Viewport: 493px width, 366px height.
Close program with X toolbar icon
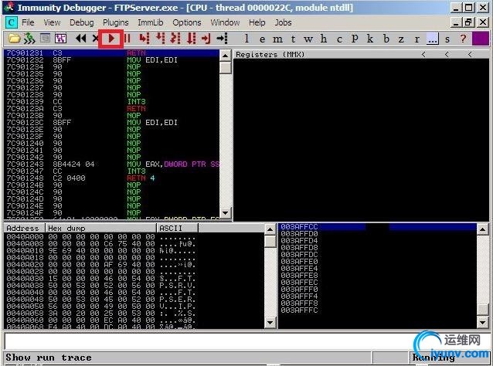tap(95, 39)
